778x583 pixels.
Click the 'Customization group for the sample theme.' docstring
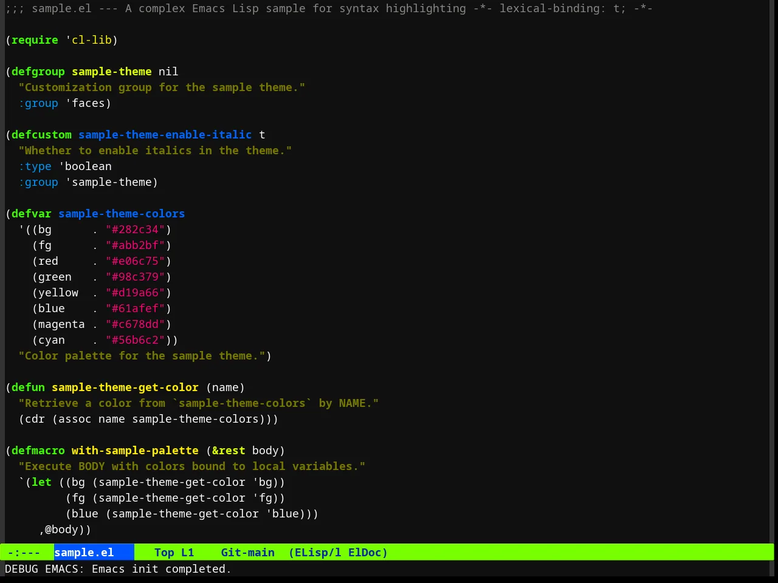[x=162, y=87]
